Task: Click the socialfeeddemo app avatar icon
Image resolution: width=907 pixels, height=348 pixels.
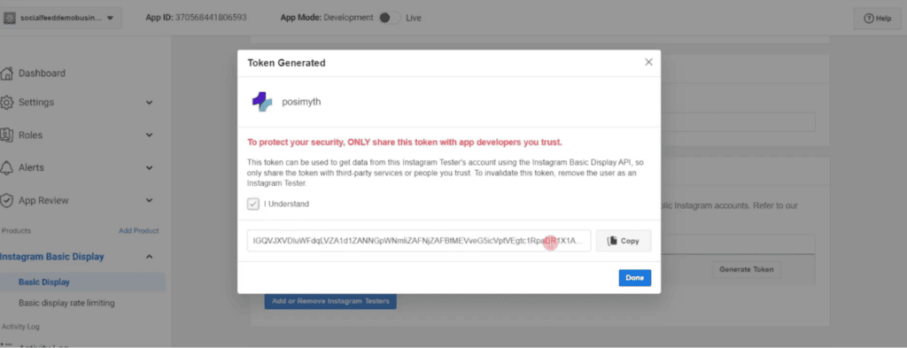Action: 10,18
